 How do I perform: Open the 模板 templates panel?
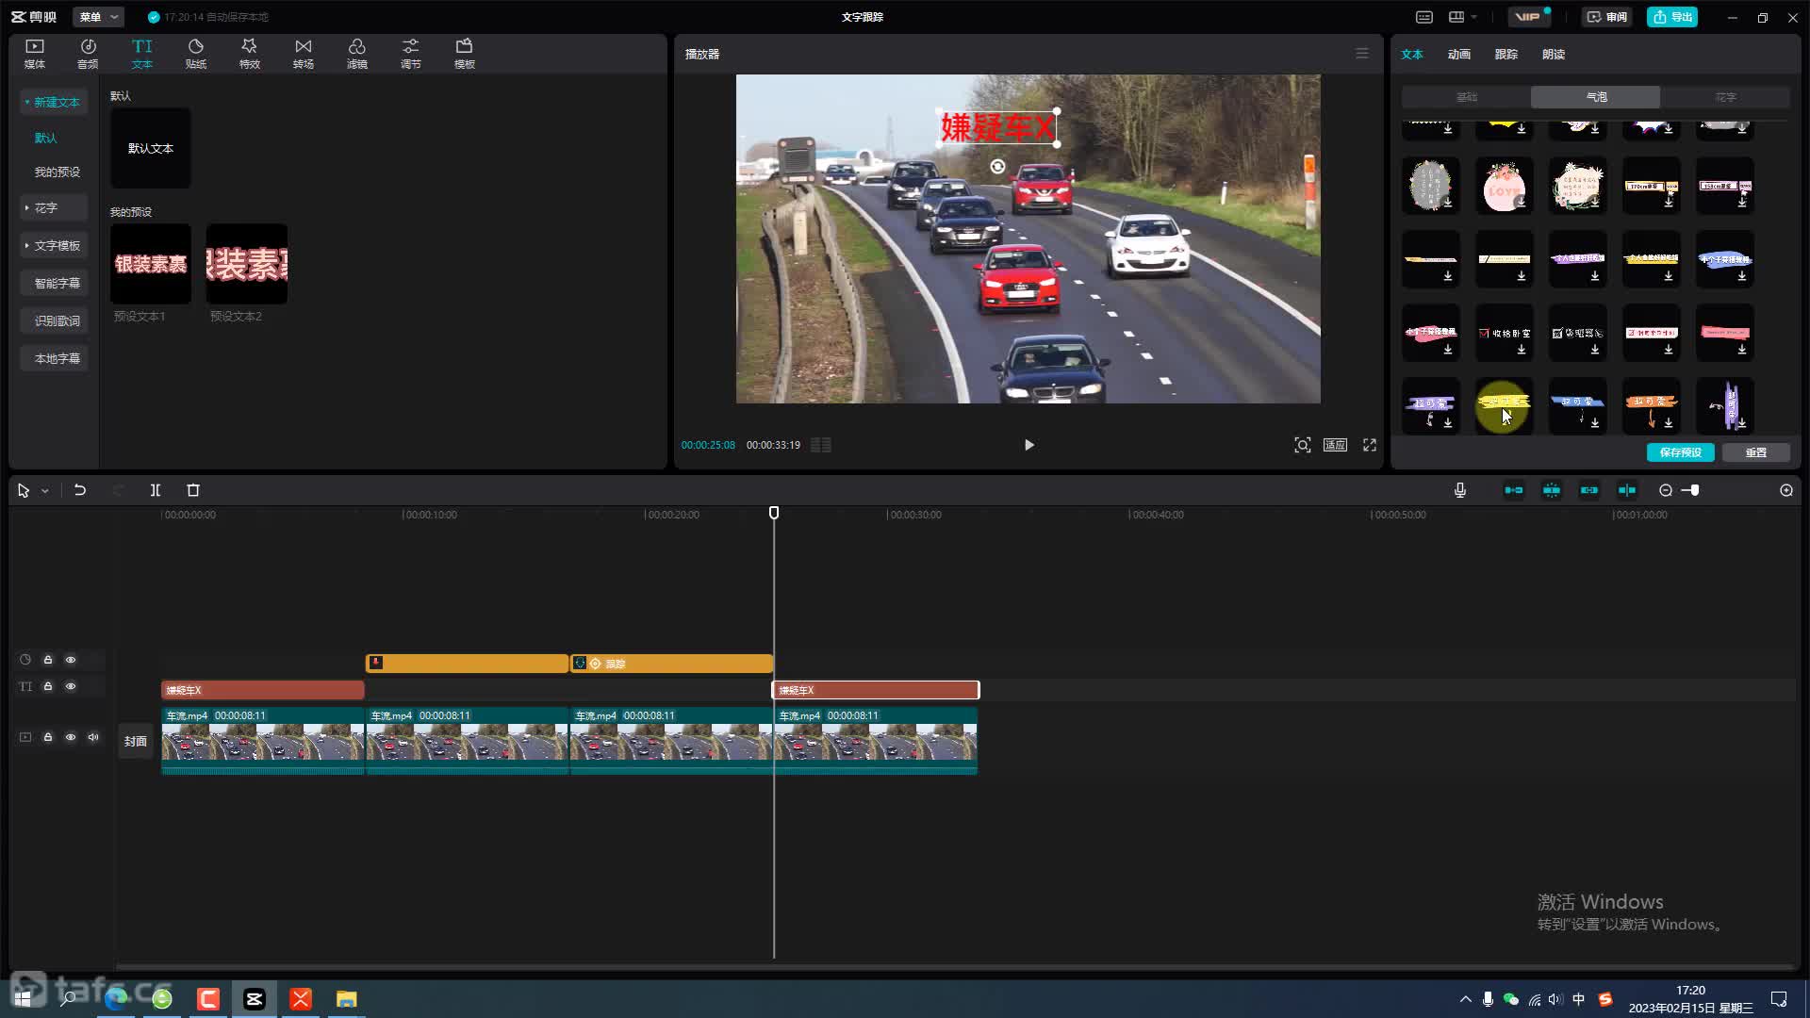pyautogui.click(x=465, y=54)
